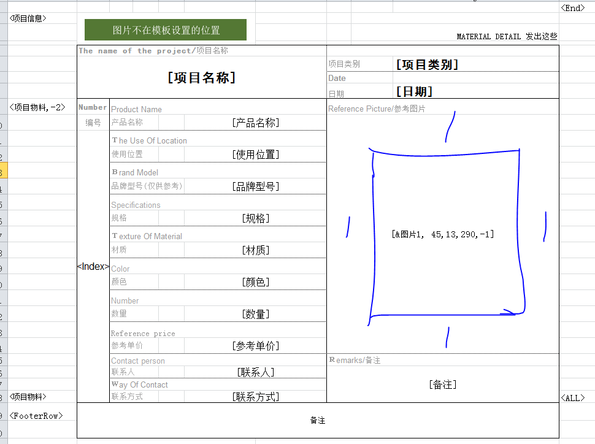Viewport: 595px width, 444px height.
Task: Click 品牌型号(仅供参考) label cell
Action: pos(147,186)
